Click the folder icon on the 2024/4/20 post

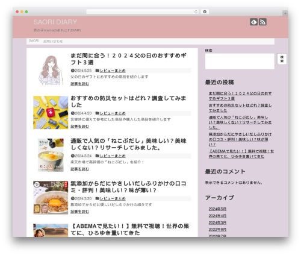click(x=98, y=113)
